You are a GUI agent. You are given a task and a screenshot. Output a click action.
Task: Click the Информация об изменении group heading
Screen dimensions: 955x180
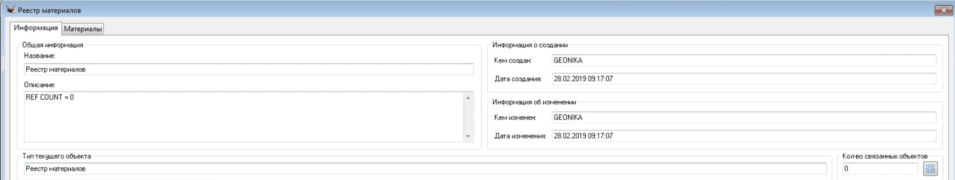(x=534, y=102)
